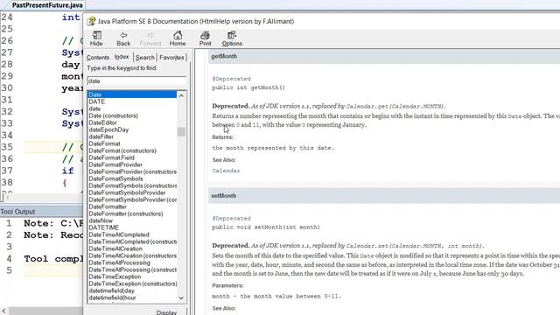Image resolution: width=560 pixels, height=315 pixels.
Task: Select 'DateFormat.Field' index entry
Action: click(111, 157)
